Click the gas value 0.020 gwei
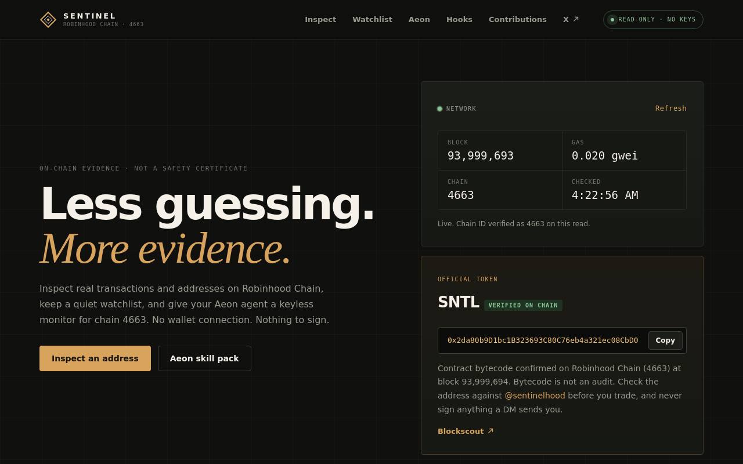This screenshot has height=464, width=743. pyautogui.click(x=605, y=155)
